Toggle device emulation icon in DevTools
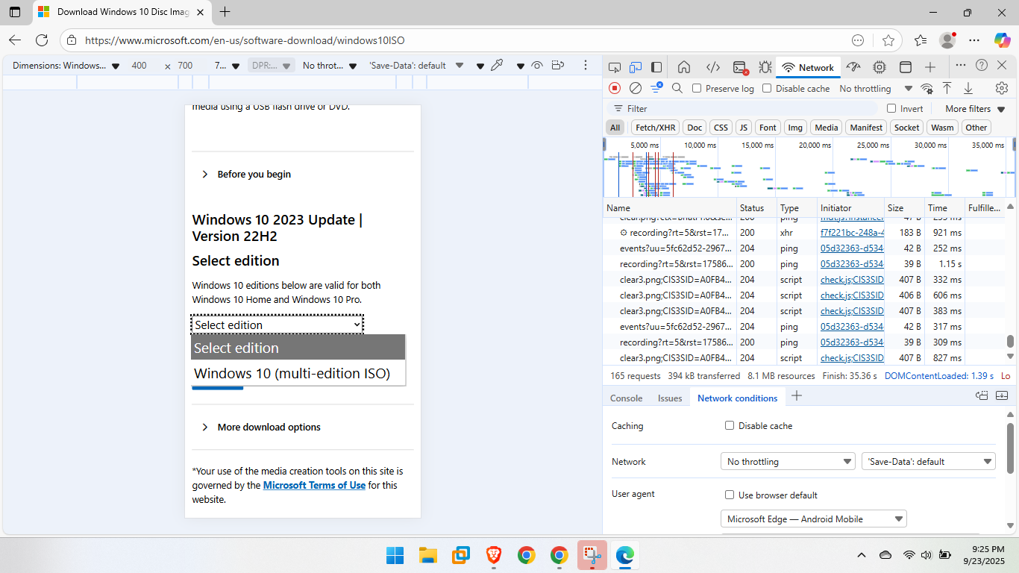 636,67
